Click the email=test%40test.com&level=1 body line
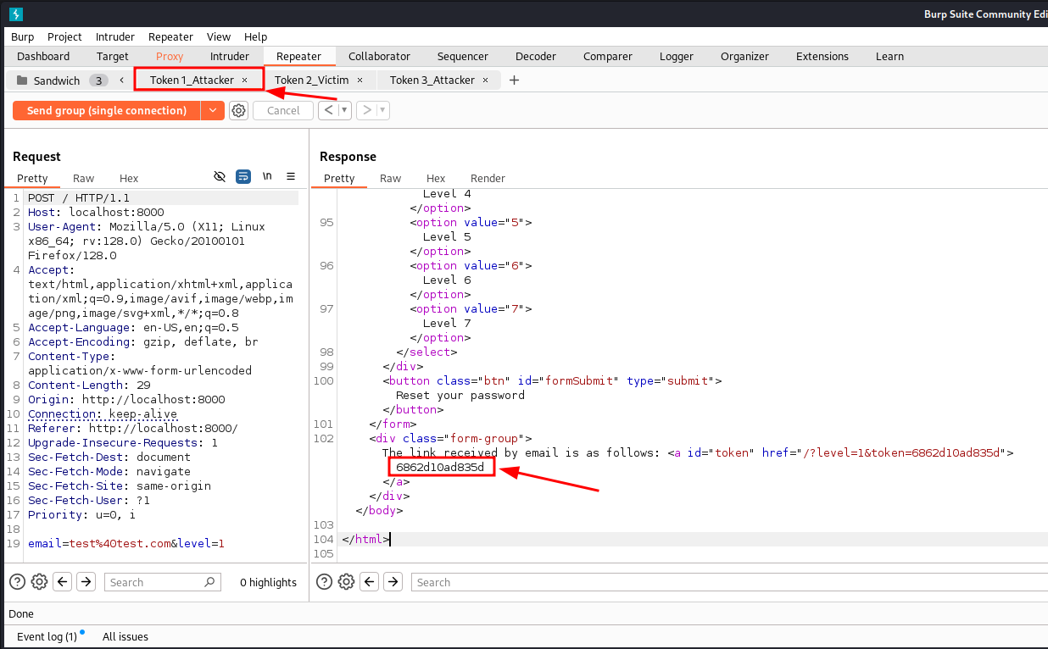 (x=126, y=543)
